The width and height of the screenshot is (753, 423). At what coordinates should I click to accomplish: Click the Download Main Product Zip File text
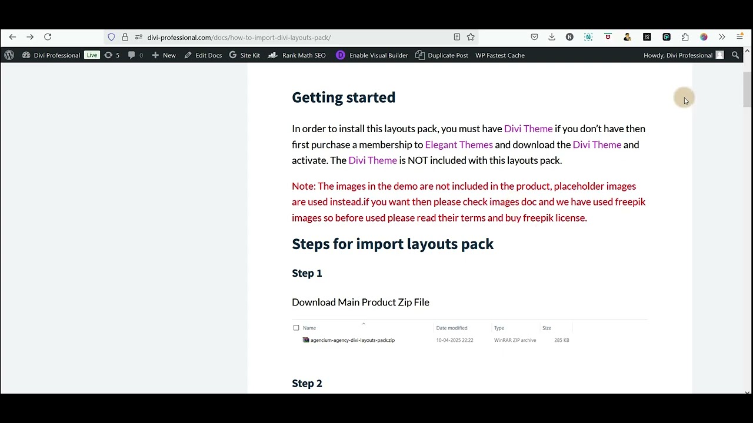point(361,302)
